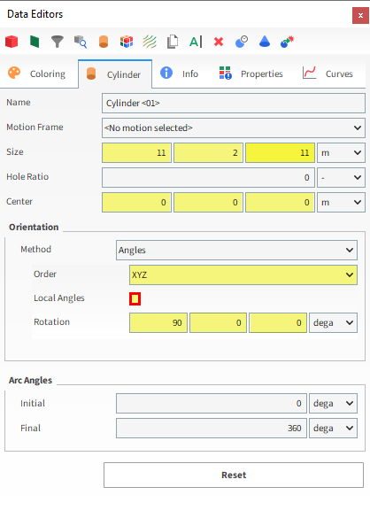Open the Curves tab
The height and width of the screenshot is (518, 370).
coord(328,73)
